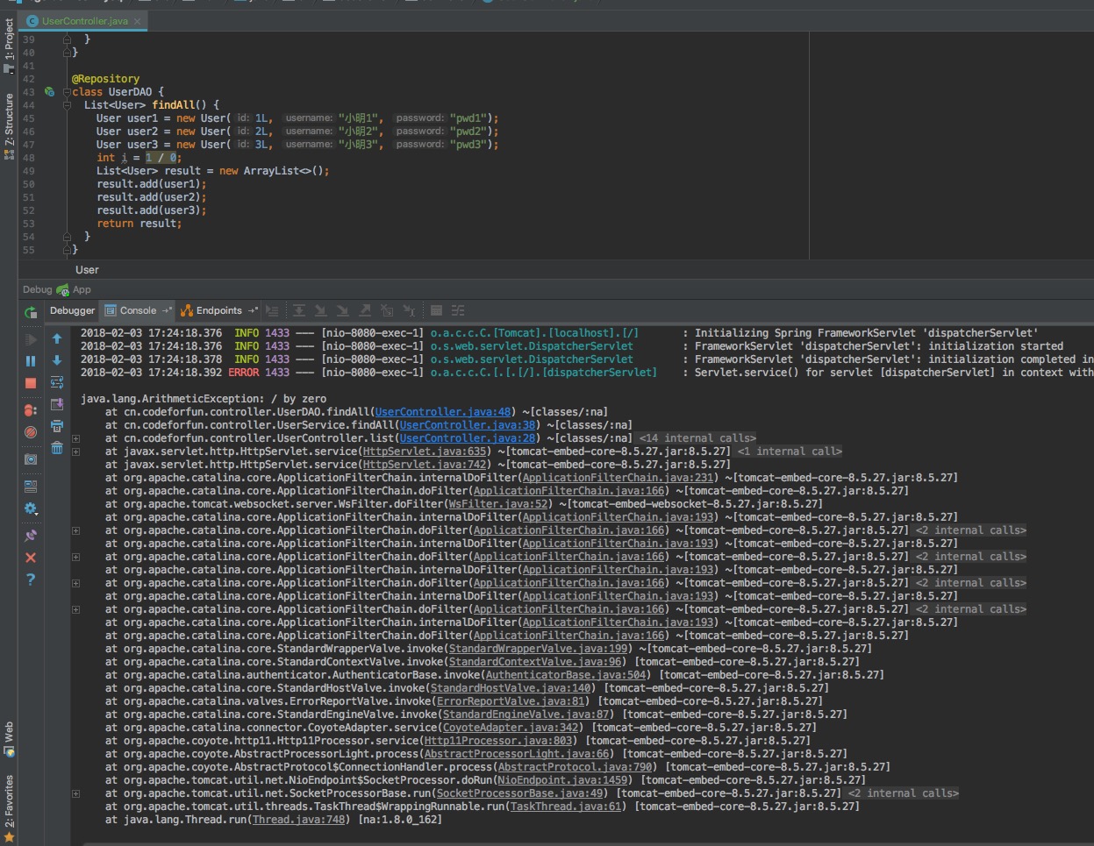The height and width of the screenshot is (846, 1094).
Task: Click the Print console output icon
Action: point(57,426)
